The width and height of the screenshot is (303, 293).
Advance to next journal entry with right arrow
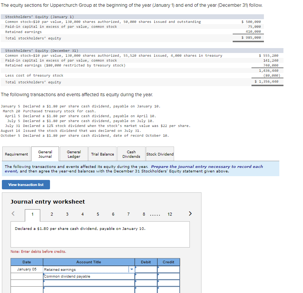tap(190, 213)
